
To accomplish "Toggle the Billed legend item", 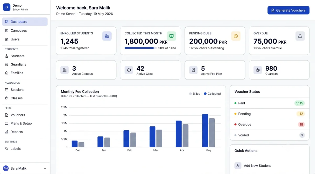I will pyautogui.click(x=195, y=94).
